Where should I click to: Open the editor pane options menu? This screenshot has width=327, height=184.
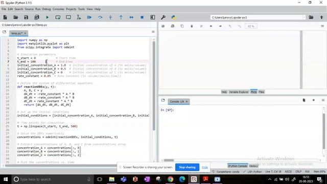click(x=153, y=32)
